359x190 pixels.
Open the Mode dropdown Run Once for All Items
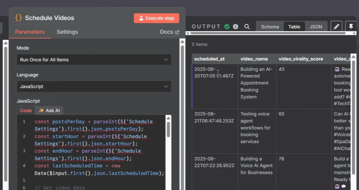coord(94,60)
